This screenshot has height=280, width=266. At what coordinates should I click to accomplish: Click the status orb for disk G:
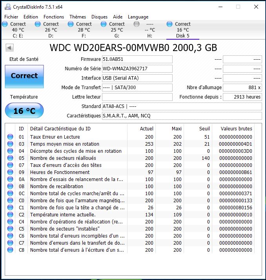(x=104, y=24)
